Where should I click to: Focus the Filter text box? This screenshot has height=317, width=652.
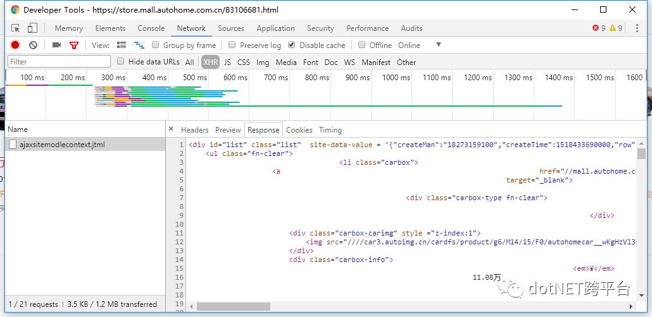tap(59, 61)
